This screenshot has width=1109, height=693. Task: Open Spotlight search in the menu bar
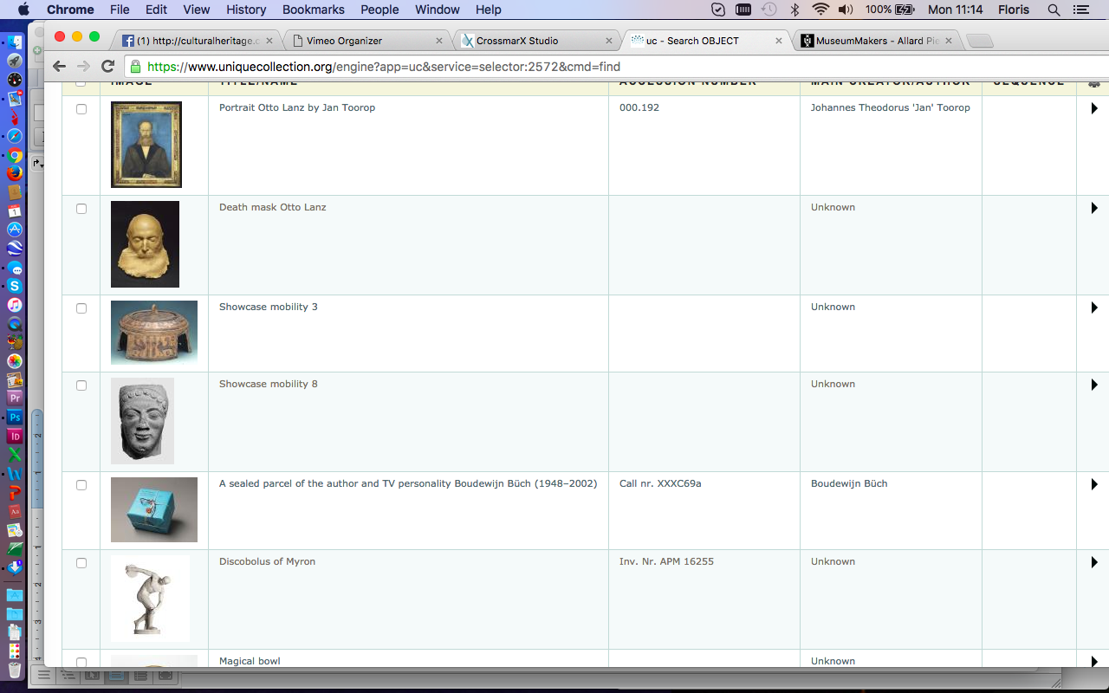(1054, 10)
